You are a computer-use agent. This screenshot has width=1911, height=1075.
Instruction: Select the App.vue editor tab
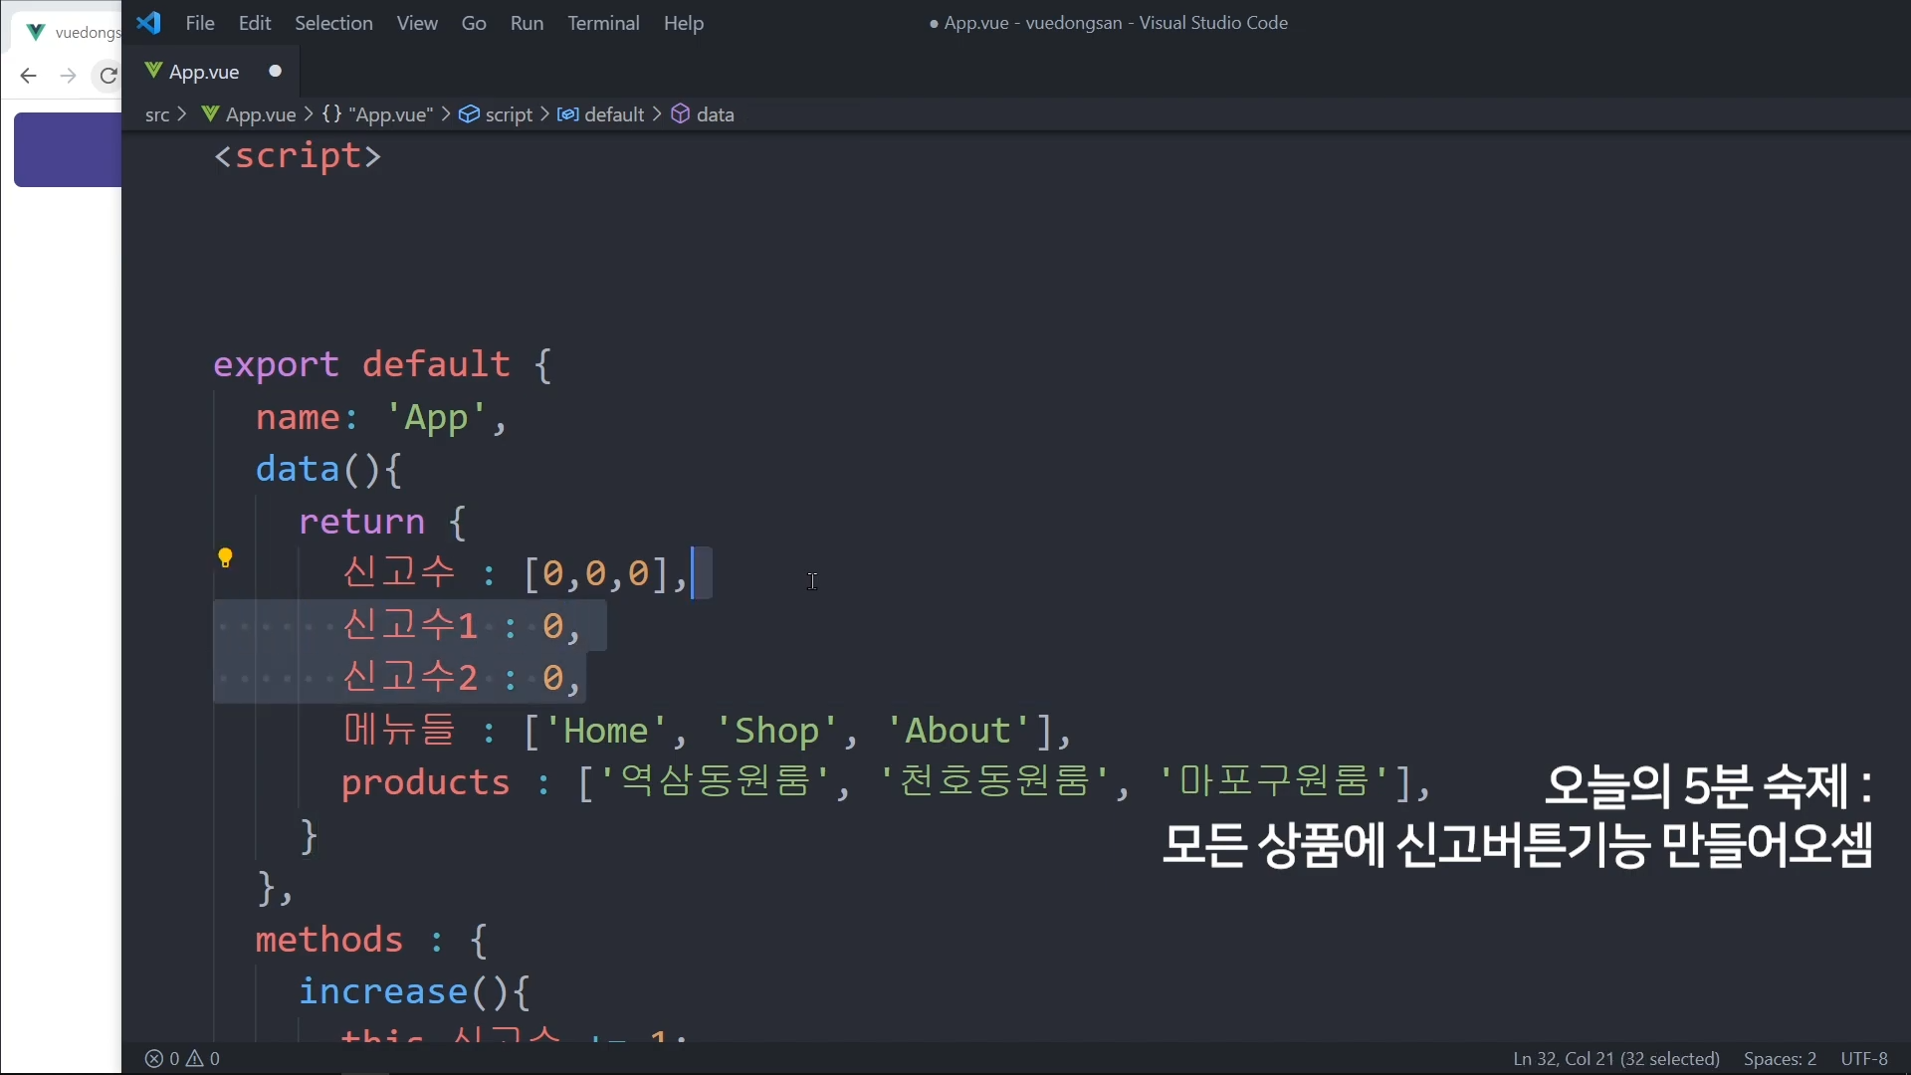click(204, 72)
